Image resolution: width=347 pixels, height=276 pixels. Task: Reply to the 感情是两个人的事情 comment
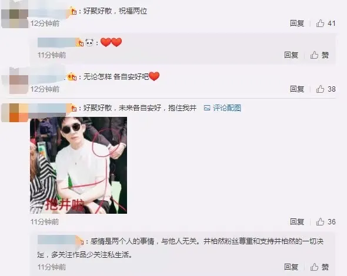(291, 267)
